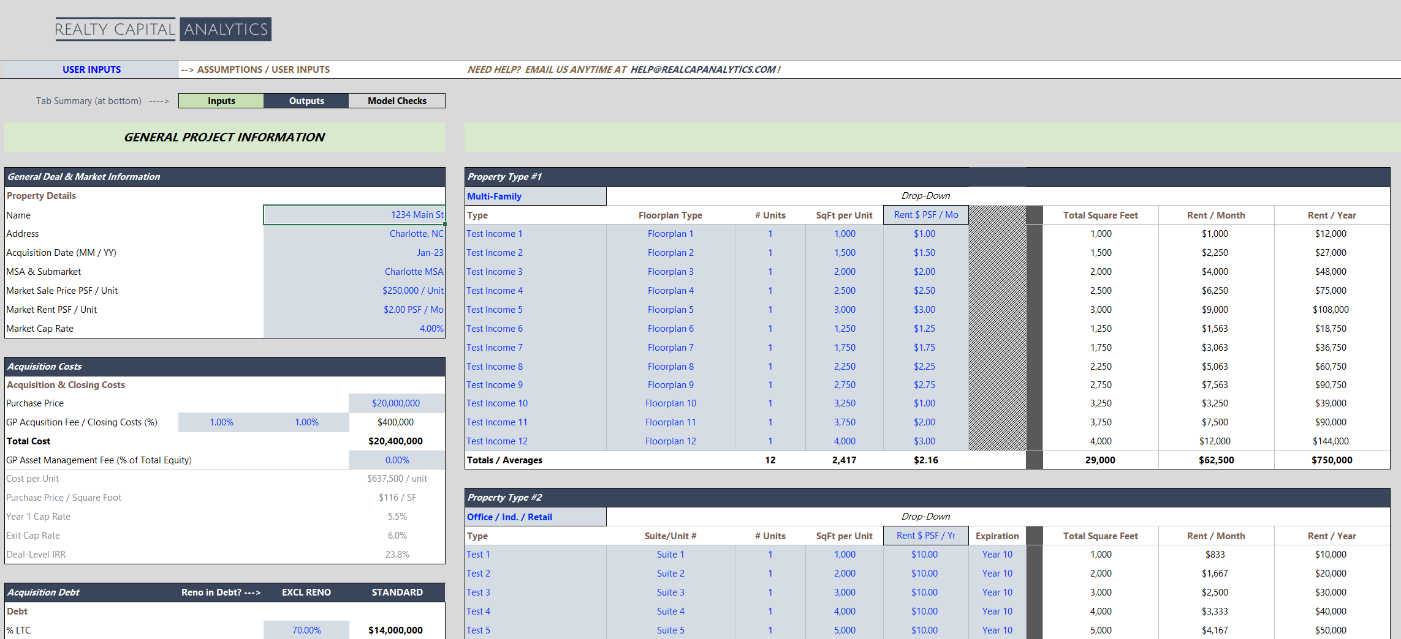Click the Model Checks button
The image size is (1401, 639).
397,100
